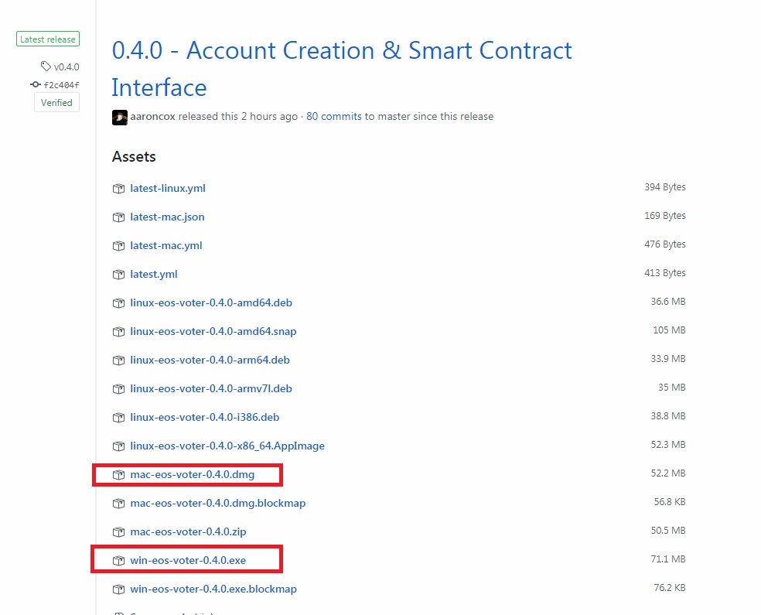This screenshot has height=615, width=761.
Task: Select the 36.6 MB size text
Action: point(668,302)
